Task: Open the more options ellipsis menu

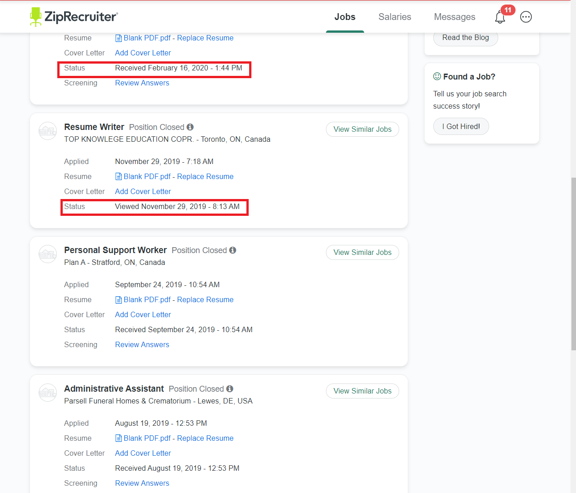Action: coord(526,17)
